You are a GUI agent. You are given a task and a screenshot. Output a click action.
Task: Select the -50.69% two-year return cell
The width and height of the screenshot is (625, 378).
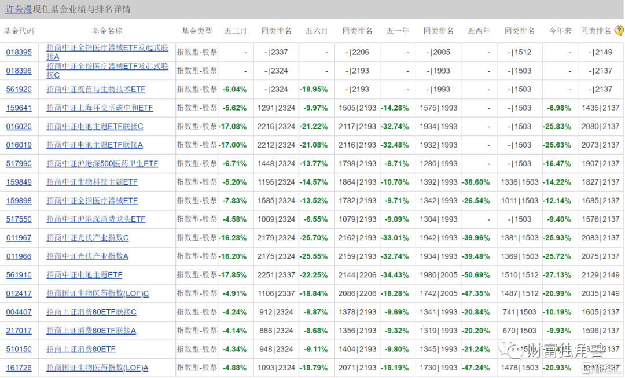pos(476,275)
